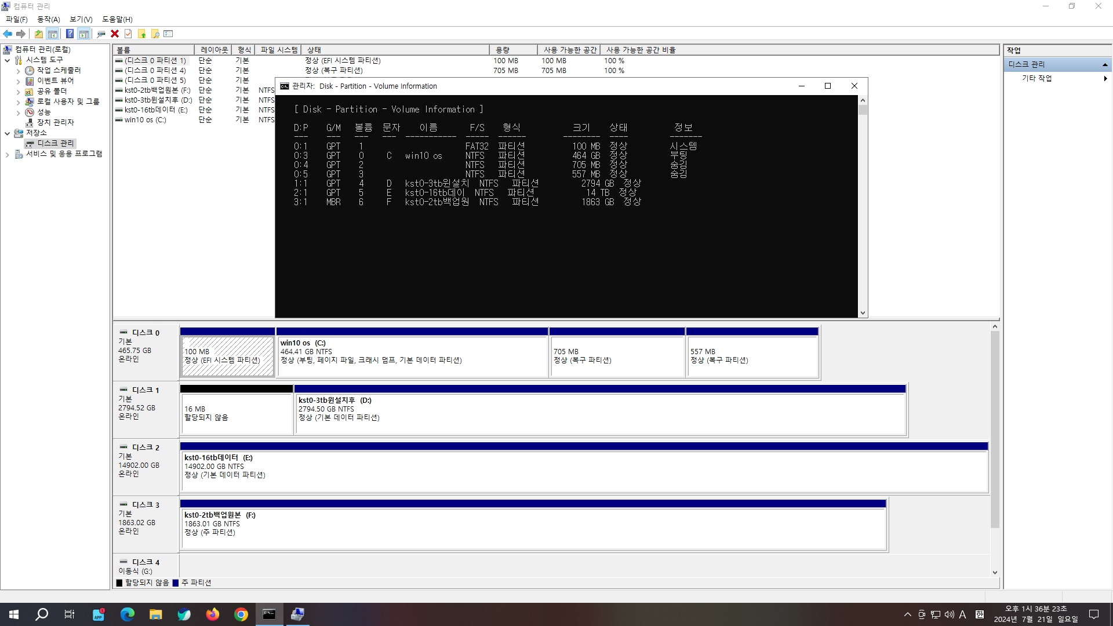
Task: Sort by the 레이아웃 column header
Action: pos(213,50)
